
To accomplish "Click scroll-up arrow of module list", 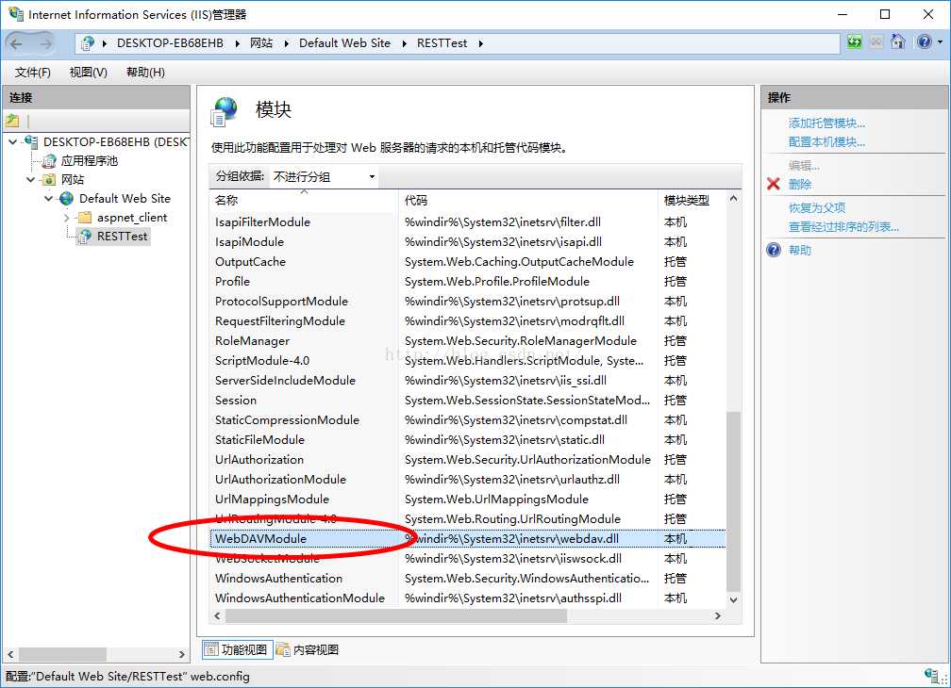I will click(733, 198).
